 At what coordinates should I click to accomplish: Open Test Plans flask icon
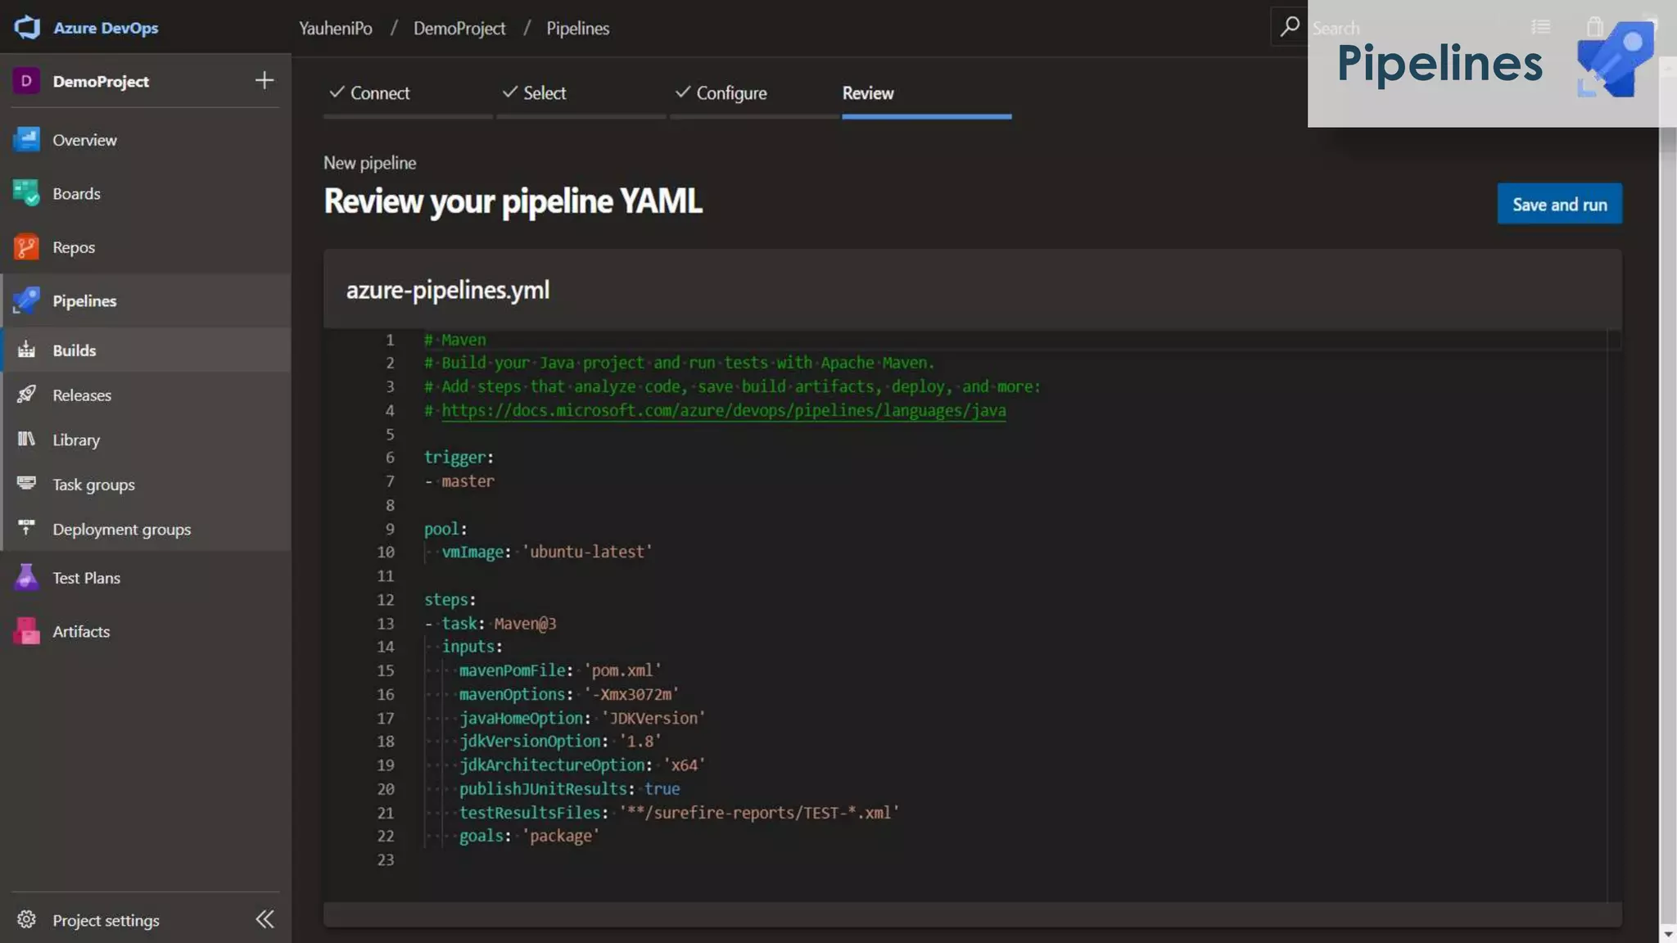[26, 578]
